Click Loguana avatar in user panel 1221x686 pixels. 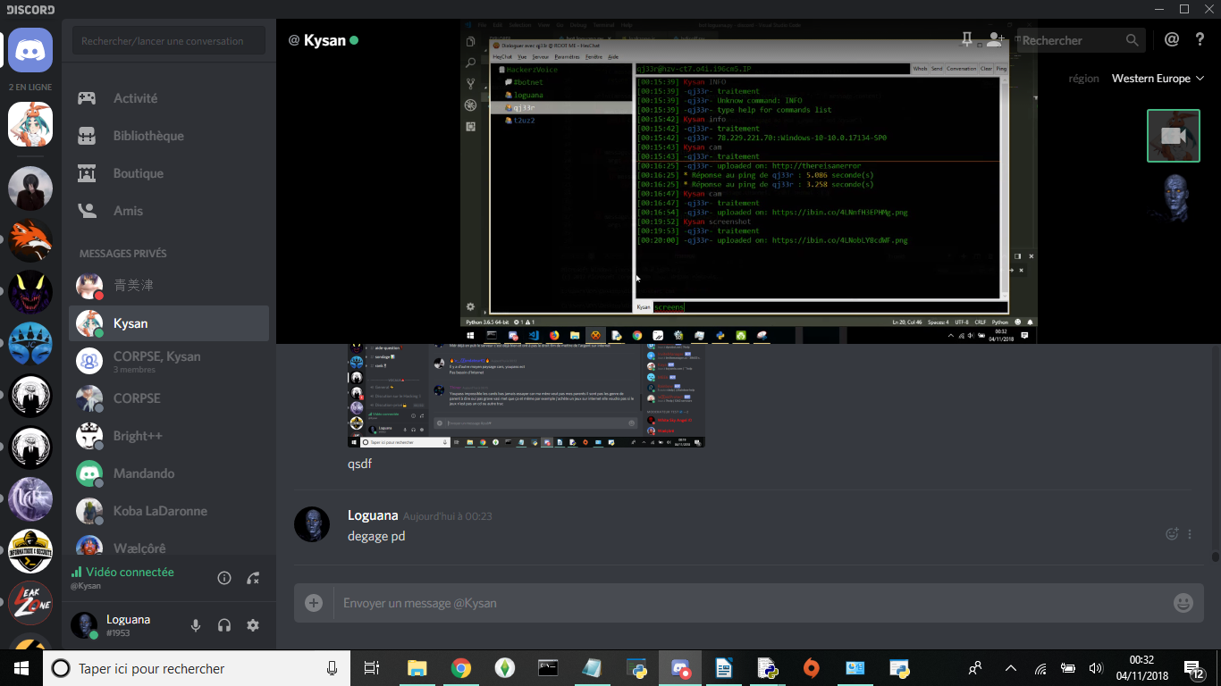pyautogui.click(x=84, y=625)
